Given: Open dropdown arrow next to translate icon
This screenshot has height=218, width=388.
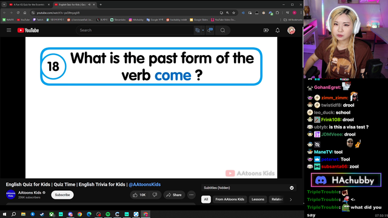Looking at the screenshot, I should (x=203, y=30).
